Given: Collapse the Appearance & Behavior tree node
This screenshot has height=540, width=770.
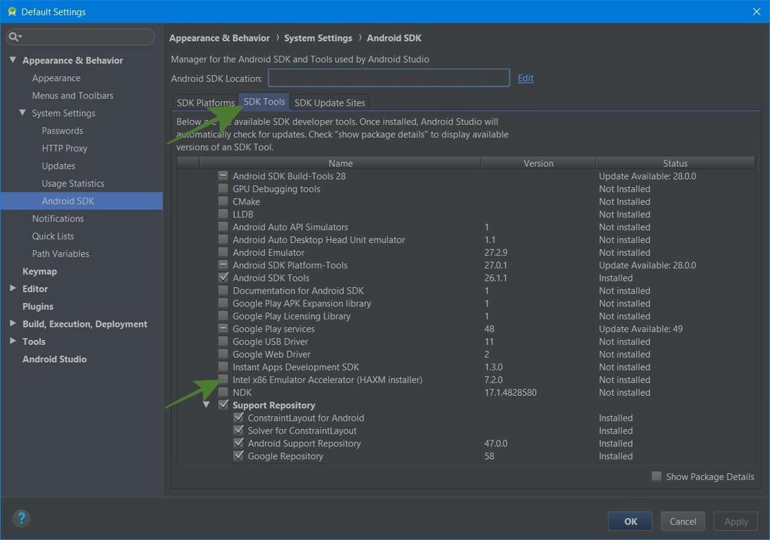Looking at the screenshot, I should click(13, 60).
